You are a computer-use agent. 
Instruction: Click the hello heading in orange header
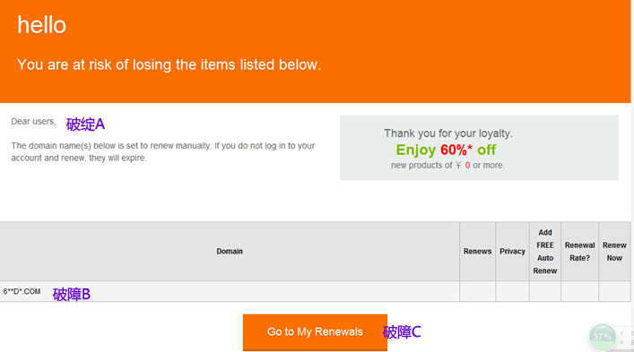coord(41,25)
